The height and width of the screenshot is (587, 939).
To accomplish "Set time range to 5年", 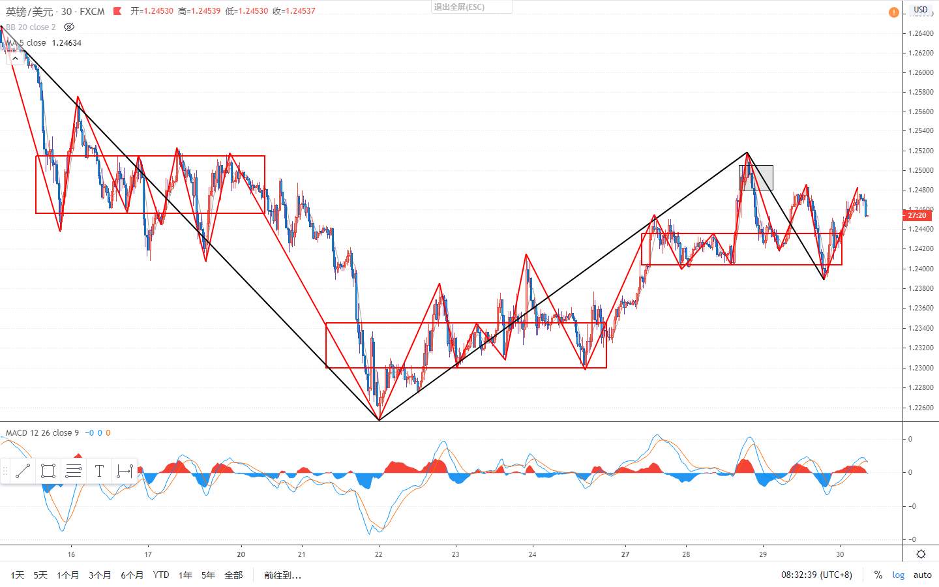I will tap(208, 575).
